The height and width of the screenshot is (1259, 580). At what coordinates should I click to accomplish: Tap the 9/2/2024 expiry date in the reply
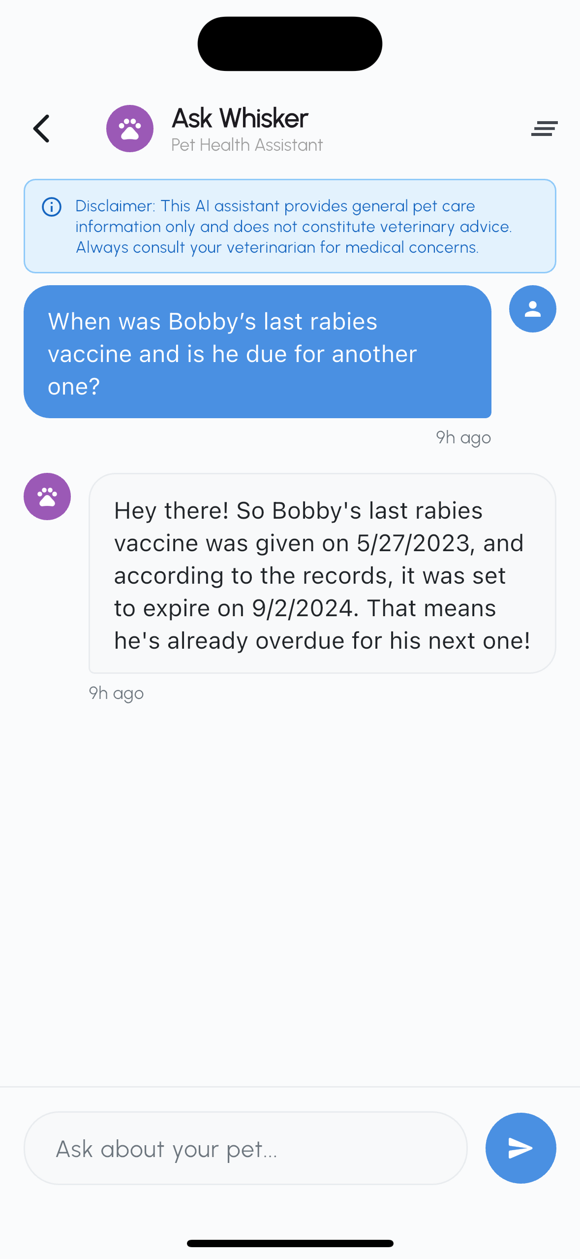pos(302,608)
